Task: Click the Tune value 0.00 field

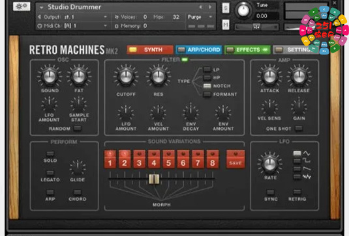Action: tap(266, 16)
